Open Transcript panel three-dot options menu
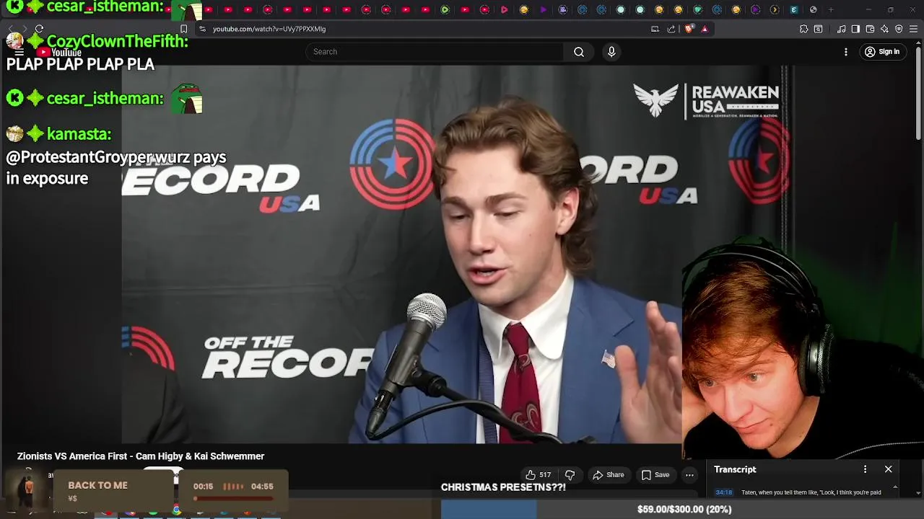This screenshot has width=924, height=519. coord(865,469)
